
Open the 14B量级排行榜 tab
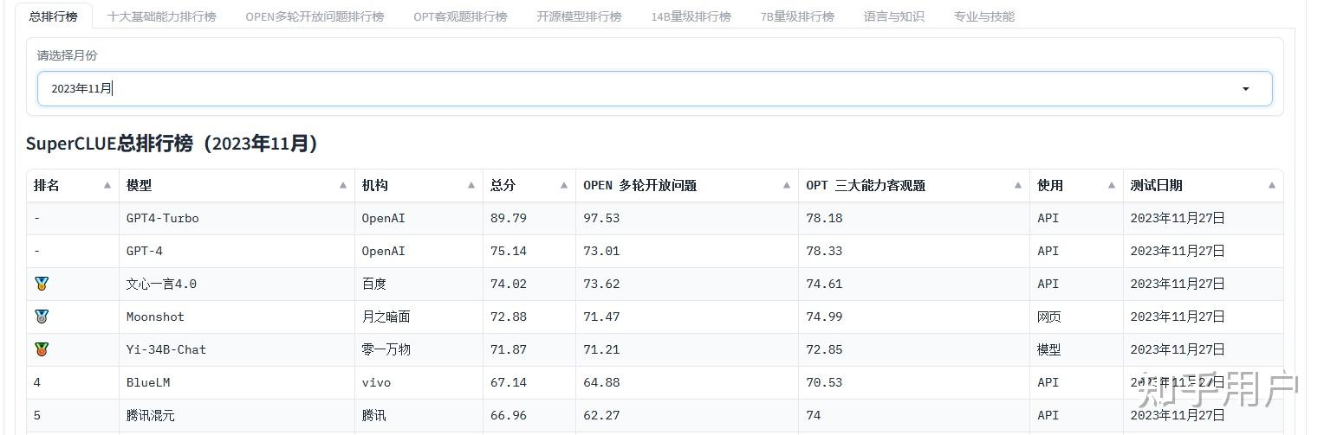point(691,16)
